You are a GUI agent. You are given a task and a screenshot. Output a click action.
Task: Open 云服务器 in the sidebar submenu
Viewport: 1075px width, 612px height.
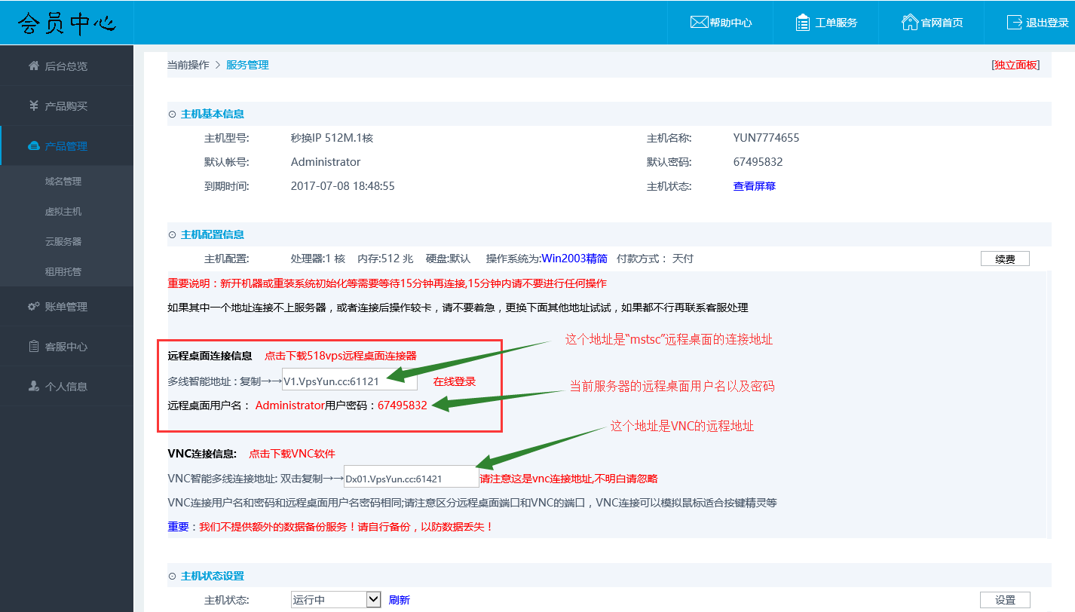63,241
